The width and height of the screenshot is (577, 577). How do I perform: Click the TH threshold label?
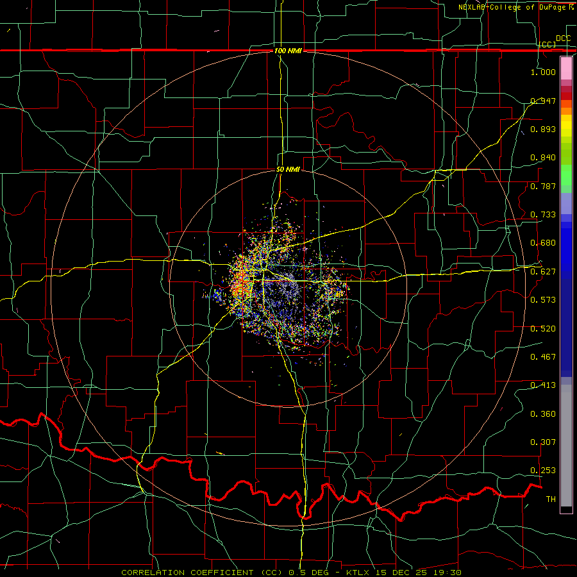(551, 499)
